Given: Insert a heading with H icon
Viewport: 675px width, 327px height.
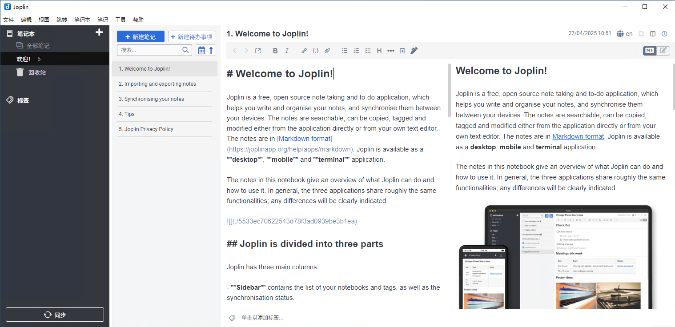Looking at the screenshot, I should pos(379,51).
